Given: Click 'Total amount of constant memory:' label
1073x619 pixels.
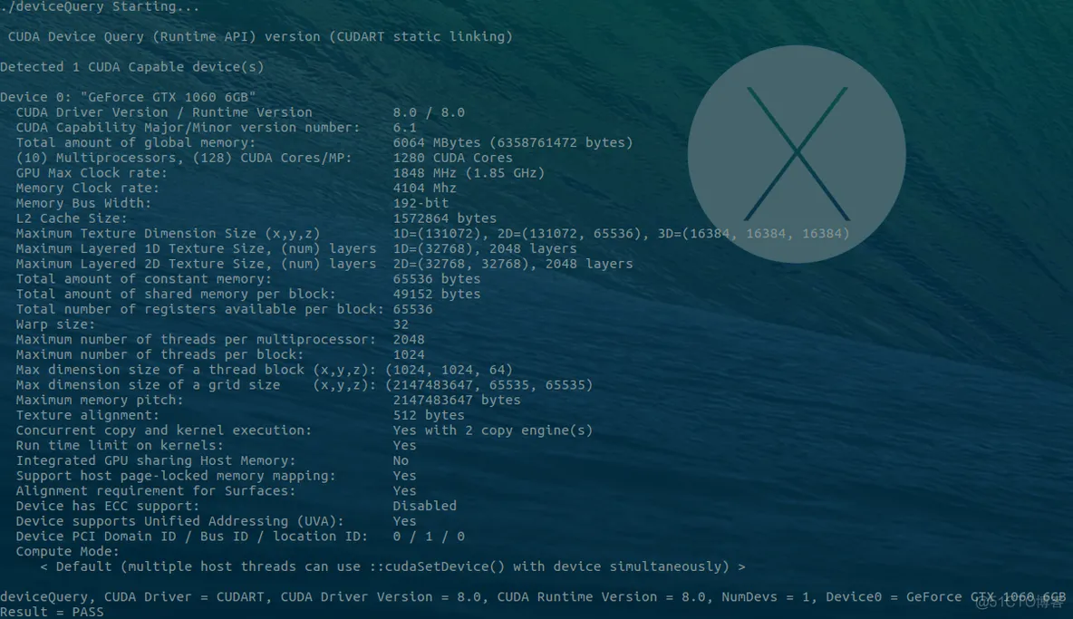Looking at the screenshot, I should pos(144,278).
